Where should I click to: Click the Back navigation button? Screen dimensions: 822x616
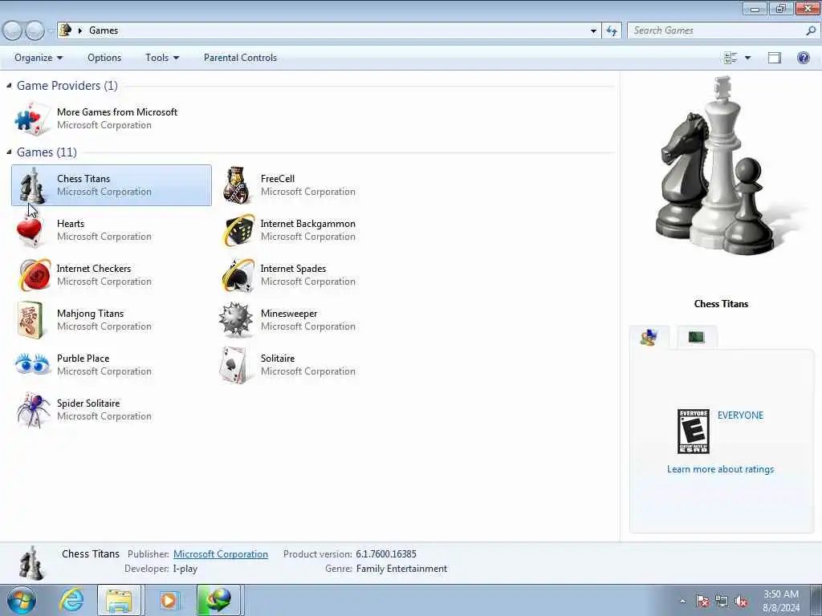(12, 31)
